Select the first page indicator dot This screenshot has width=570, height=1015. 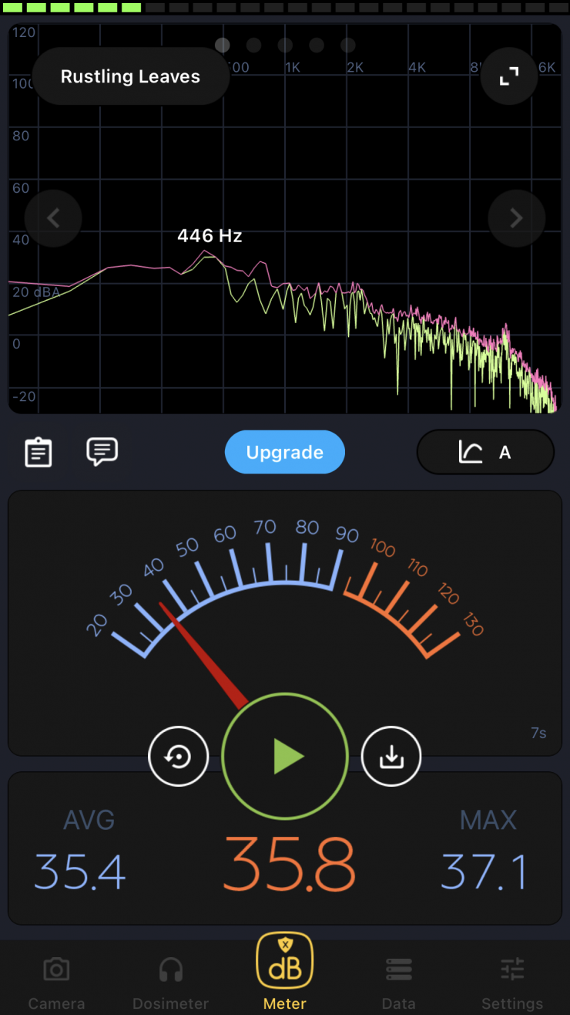pyautogui.click(x=223, y=46)
